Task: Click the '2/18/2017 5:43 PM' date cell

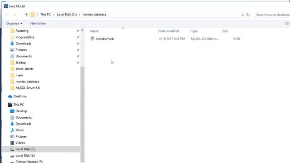Action: (172, 38)
